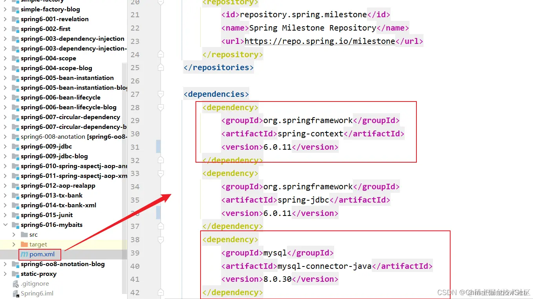The width and height of the screenshot is (533, 299).
Task: Click the mysql-connector-java artifactId text
Action: pyautogui.click(x=325, y=266)
